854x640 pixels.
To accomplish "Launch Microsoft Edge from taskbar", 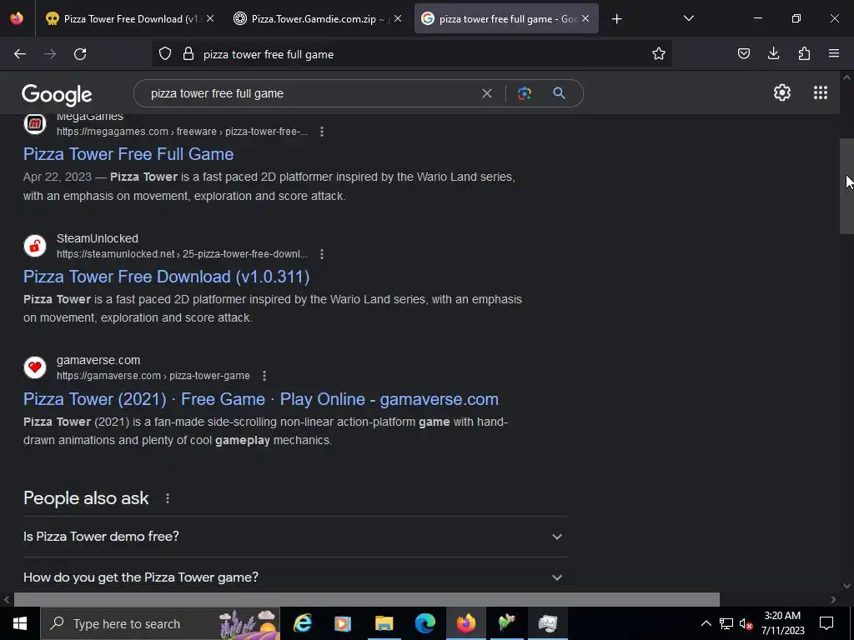I will tap(424, 623).
